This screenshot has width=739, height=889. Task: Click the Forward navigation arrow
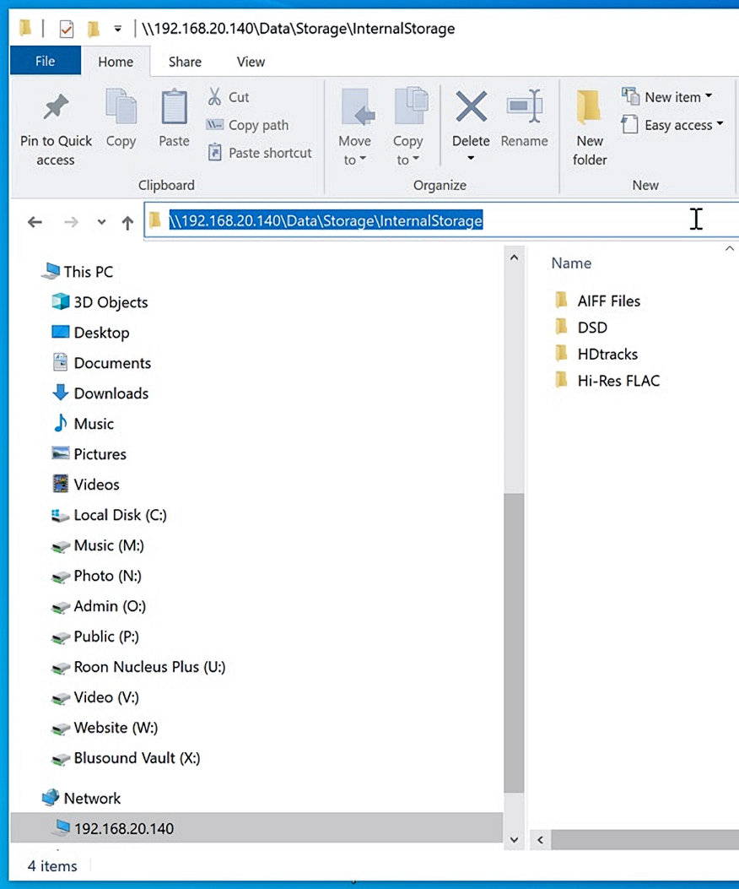[72, 222]
